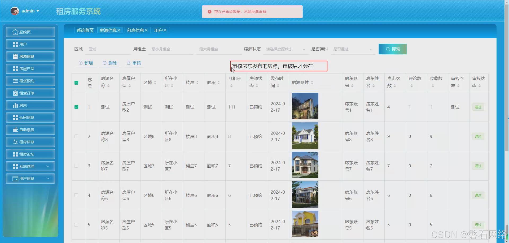
Task: Open the 房源状态 dropdown
Action: tap(286, 49)
